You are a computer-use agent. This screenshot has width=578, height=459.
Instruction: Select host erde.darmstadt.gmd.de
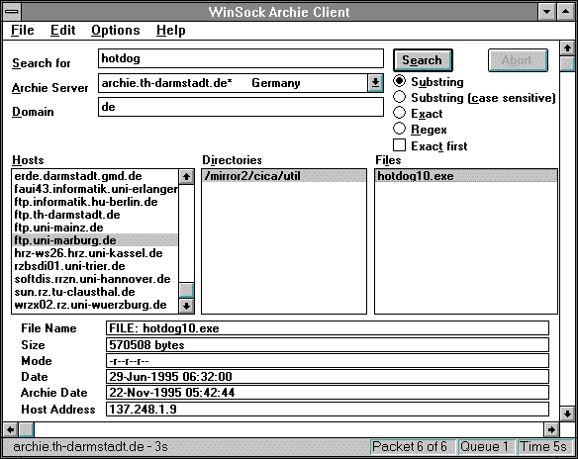(95, 176)
